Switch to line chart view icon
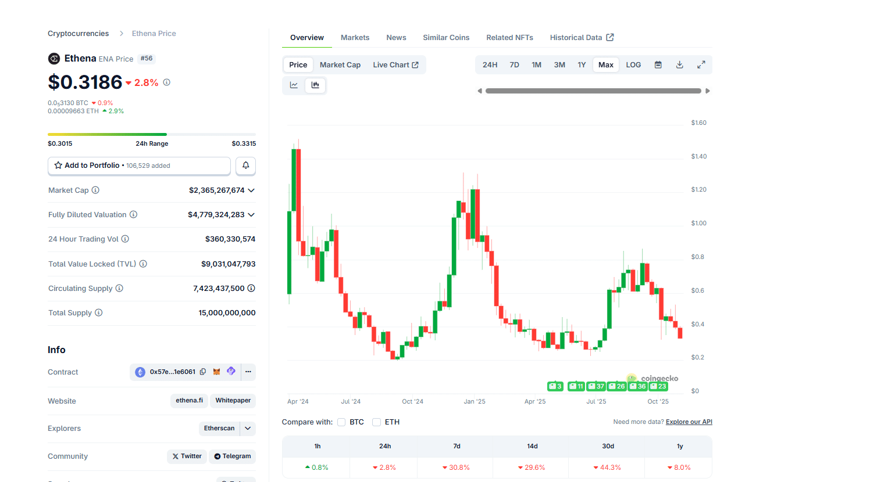 (x=294, y=85)
